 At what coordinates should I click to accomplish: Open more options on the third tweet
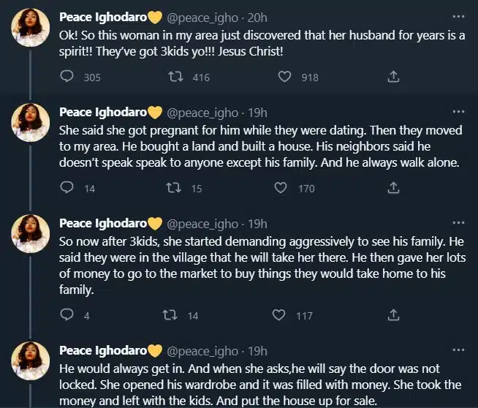tap(458, 223)
